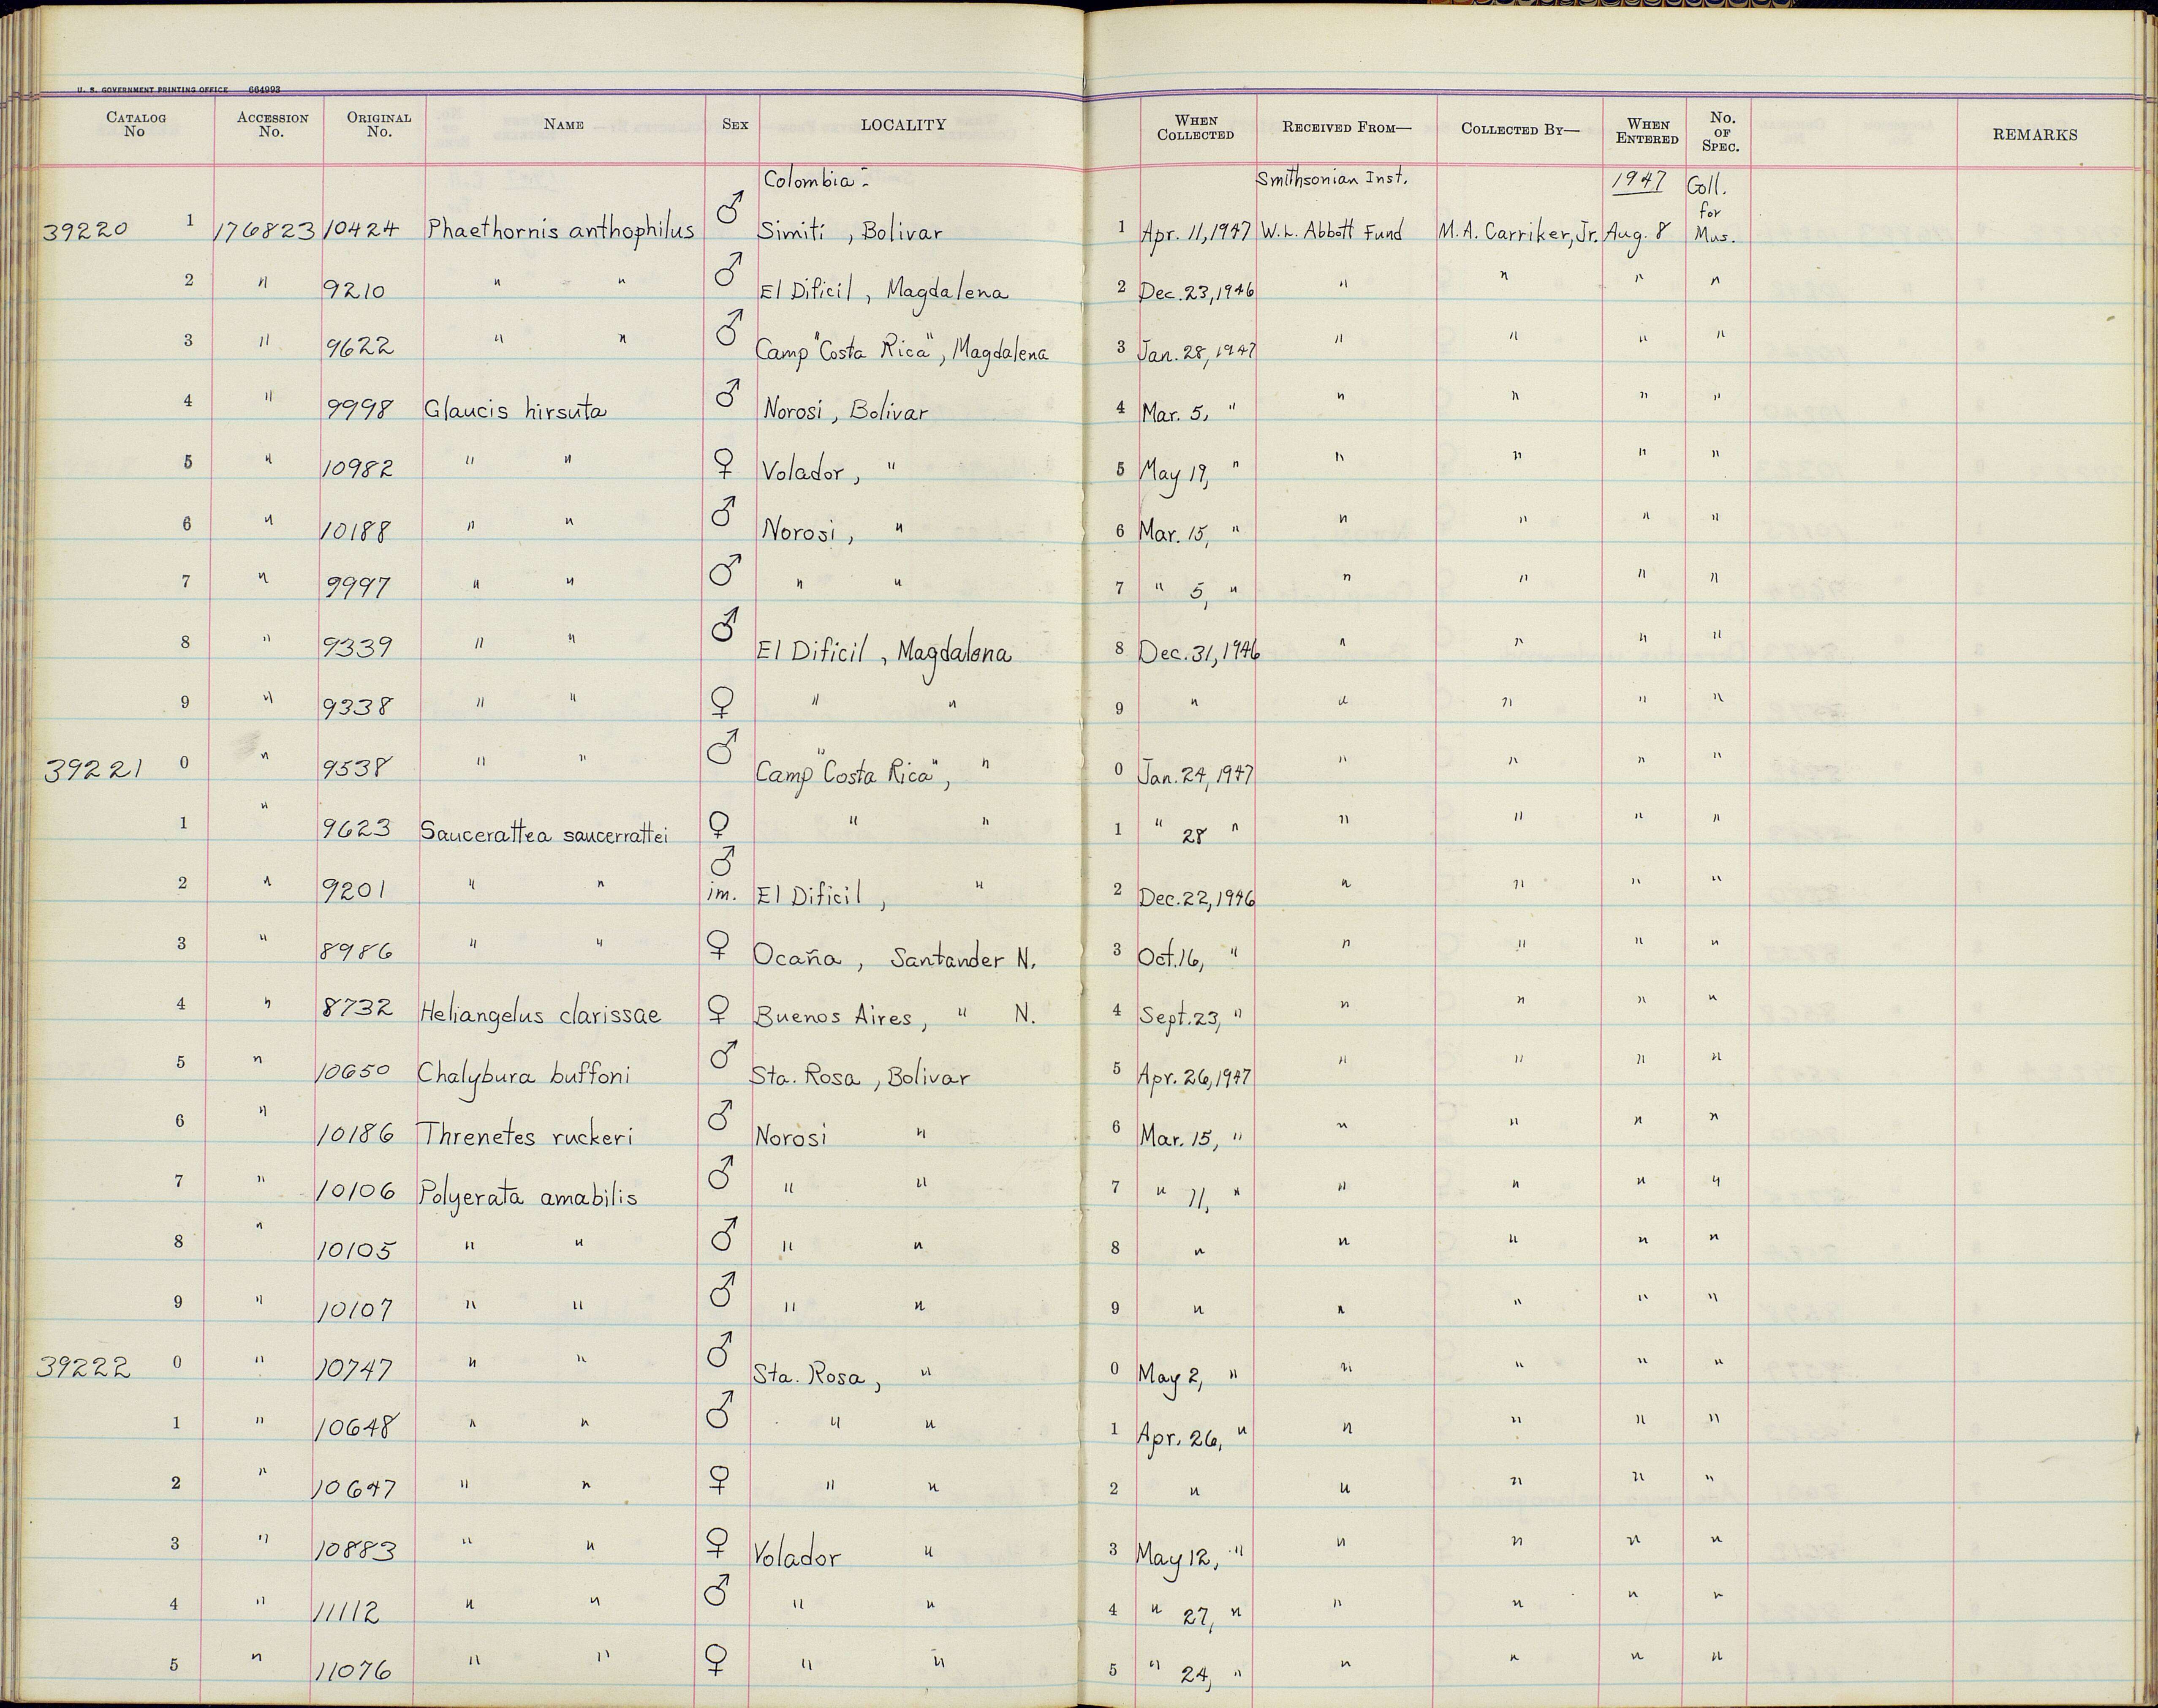Viewport: 2158px width, 1708px height.
Task: Click the date Jan. 28, 1947
Action: click(1196, 351)
